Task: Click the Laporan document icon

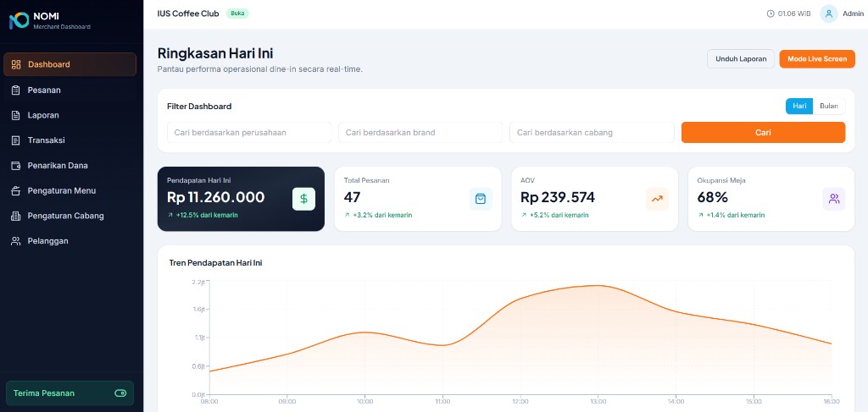Action: pos(16,115)
